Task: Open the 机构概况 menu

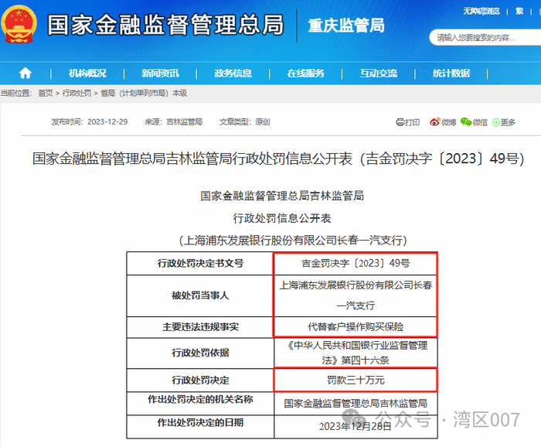Action: (x=87, y=73)
